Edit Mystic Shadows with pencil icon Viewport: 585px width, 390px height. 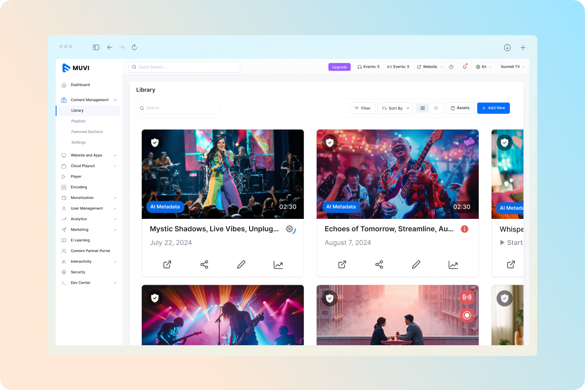coord(241,265)
